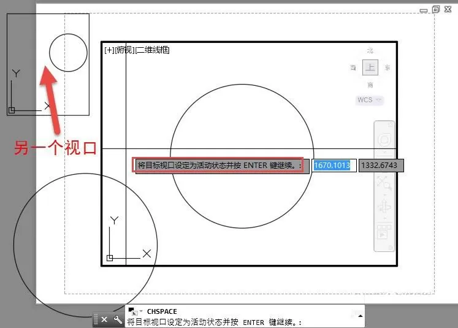The image size is (458, 328).
Task: Expand the zoom options arrow on navigation bar
Action: click(384, 194)
